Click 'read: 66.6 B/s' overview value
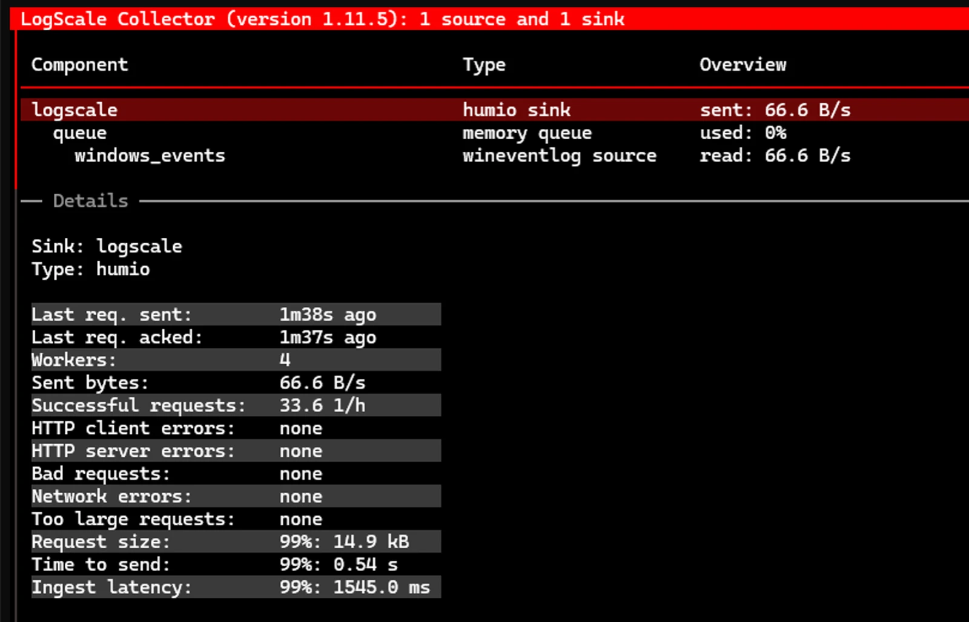Viewport: 969px width, 622px height. (x=775, y=155)
